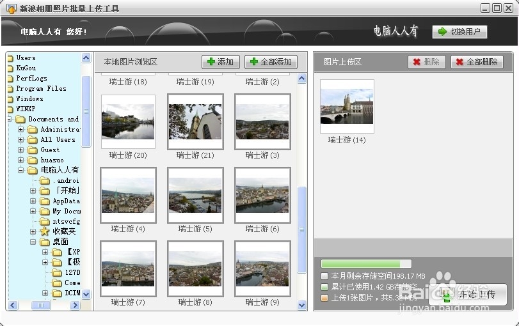Click folder tree right scroll arrow
519x326 pixels.
[75, 305]
